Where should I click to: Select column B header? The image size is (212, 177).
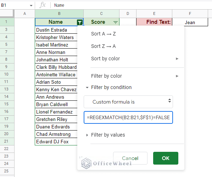(59, 13)
